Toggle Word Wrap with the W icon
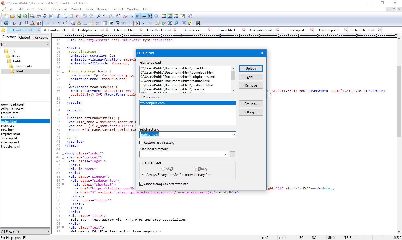This screenshot has height=240, width=402. [x=138, y=16]
